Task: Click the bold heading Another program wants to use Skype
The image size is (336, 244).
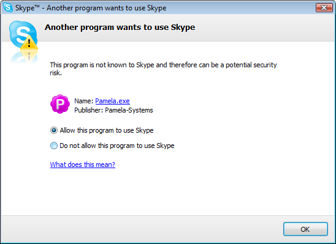Action: click(120, 28)
